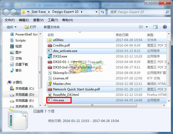Select Thunder Downloads (迅雷下载) in sidebar

[x=19, y=64]
